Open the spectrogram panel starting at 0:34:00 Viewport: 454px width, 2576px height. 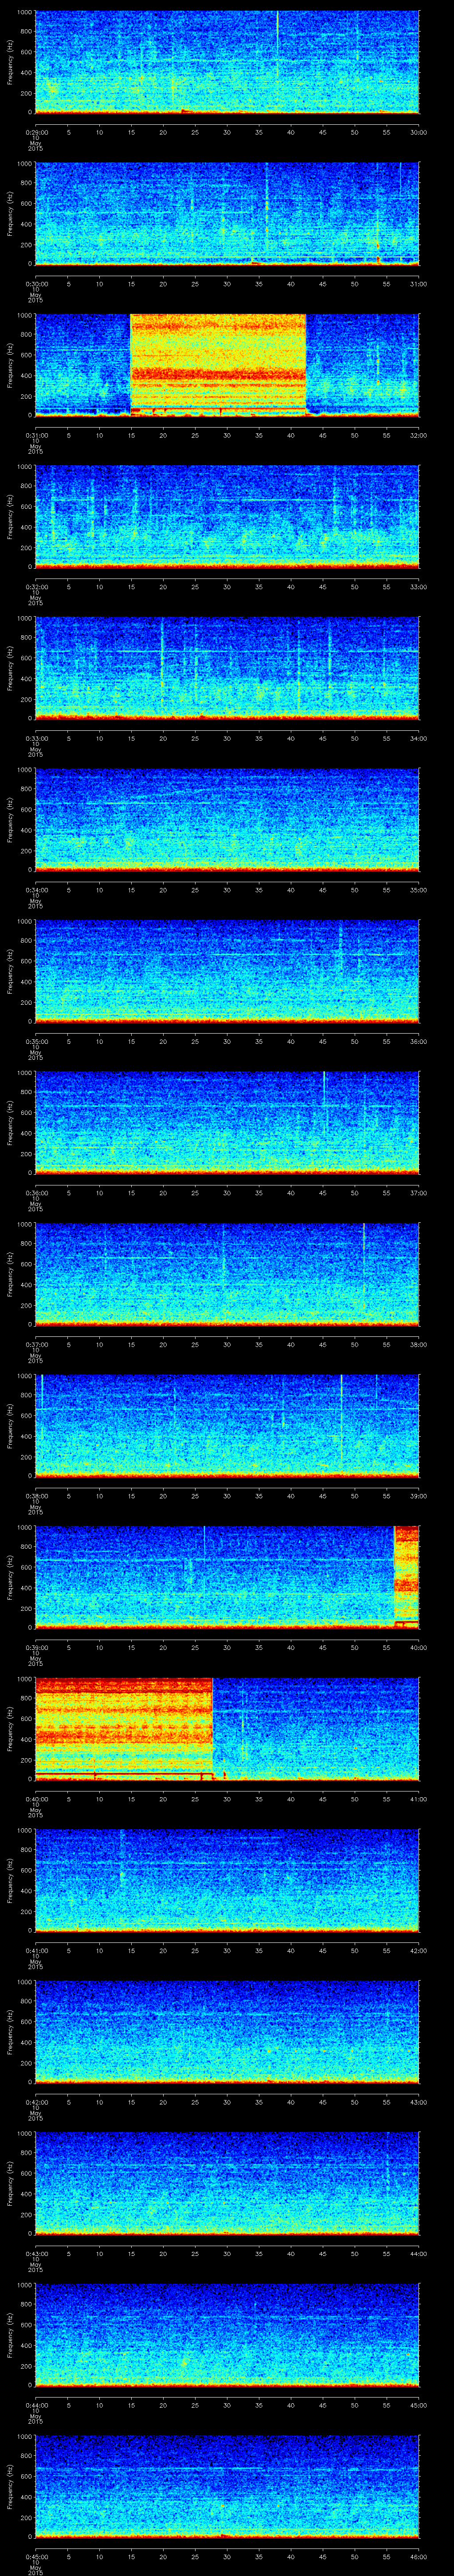pyautogui.click(x=227, y=819)
